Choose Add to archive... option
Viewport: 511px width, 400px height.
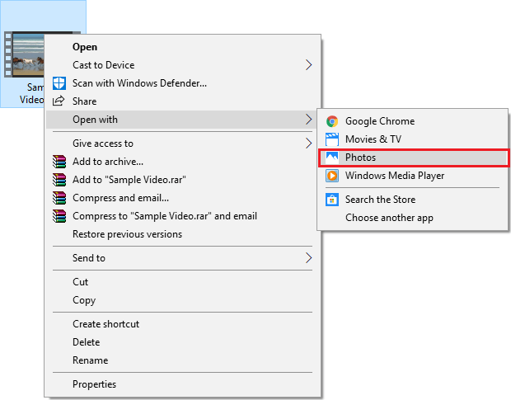pos(182,162)
